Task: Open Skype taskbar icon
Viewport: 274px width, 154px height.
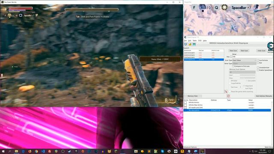Action: coord(162,151)
